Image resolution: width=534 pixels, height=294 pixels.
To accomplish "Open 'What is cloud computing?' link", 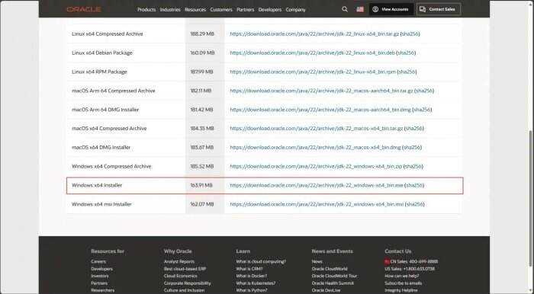I will [261, 262].
